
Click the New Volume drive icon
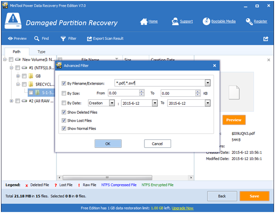tap(18, 59)
